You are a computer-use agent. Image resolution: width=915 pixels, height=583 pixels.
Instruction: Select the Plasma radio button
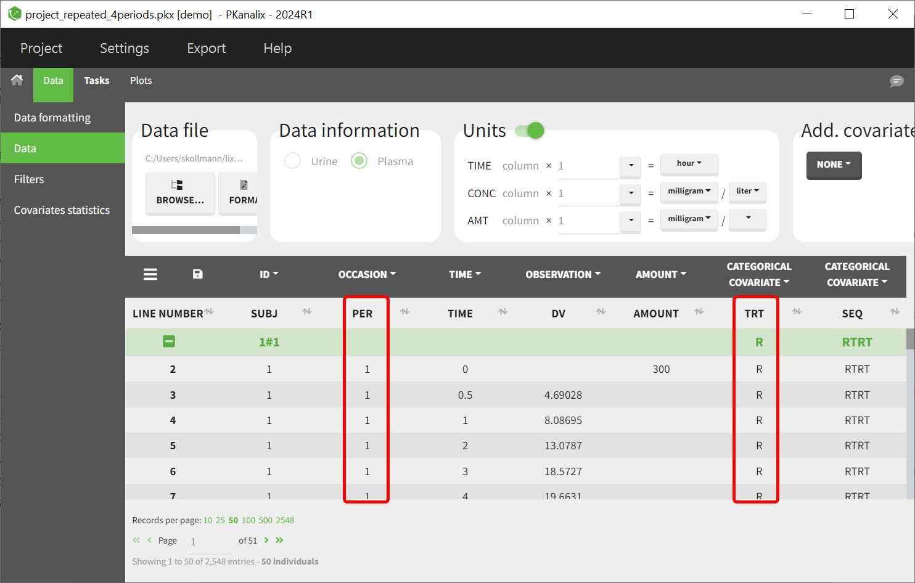tap(359, 161)
